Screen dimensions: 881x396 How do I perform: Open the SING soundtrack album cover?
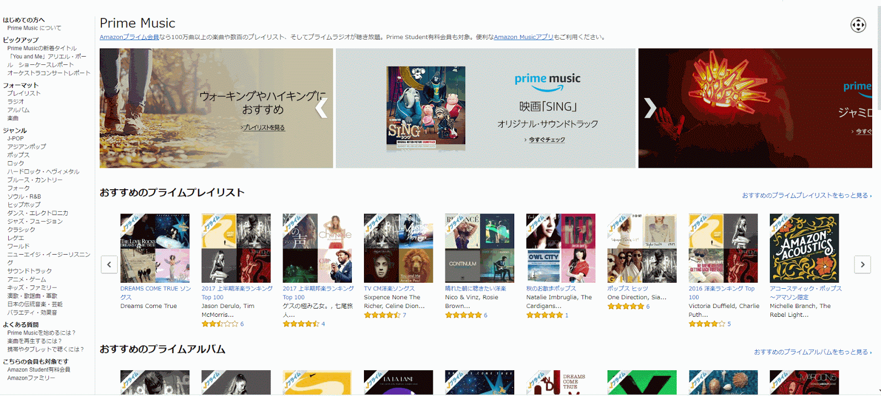pos(426,108)
